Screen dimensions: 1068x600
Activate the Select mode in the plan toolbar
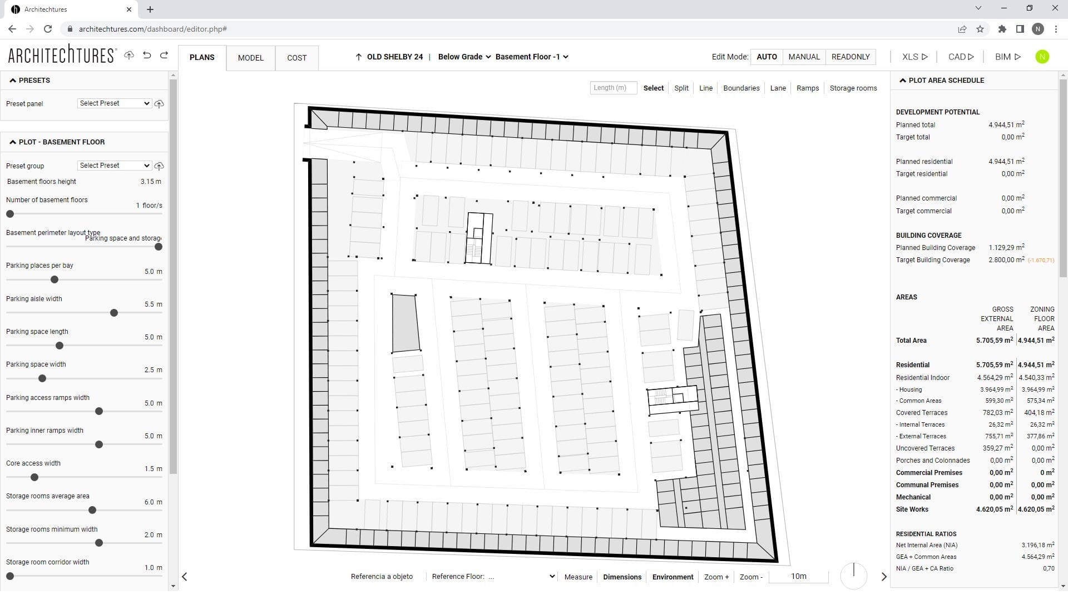pyautogui.click(x=653, y=88)
